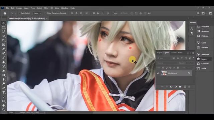Select the Blur tool
Viewport: 214px width, 120px height.
click(x=4, y=79)
